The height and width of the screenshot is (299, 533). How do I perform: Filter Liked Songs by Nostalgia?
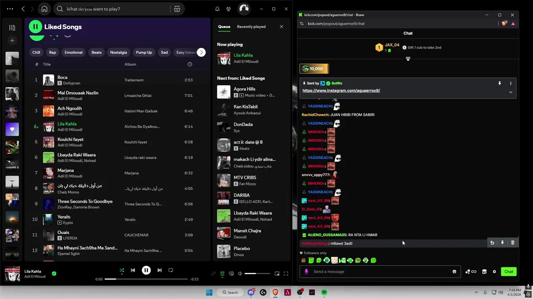click(119, 52)
